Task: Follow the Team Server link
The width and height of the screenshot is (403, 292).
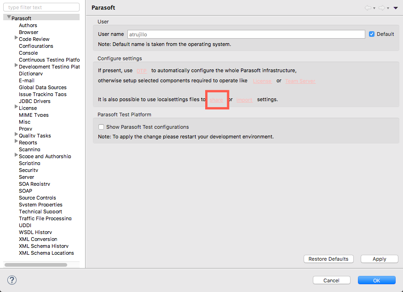Action: point(300,81)
